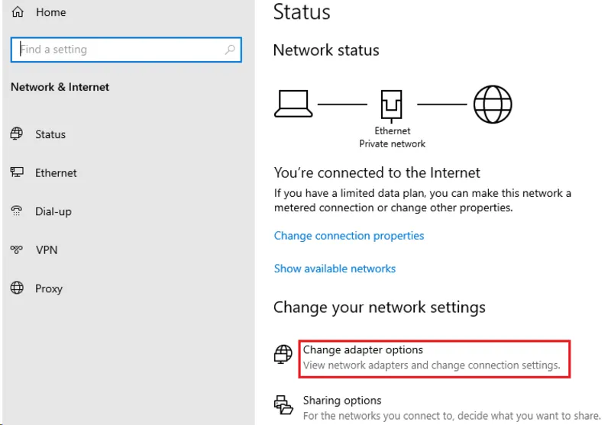Focus the Find a setting search box
Screen dimensions: 611x425
[x=118, y=50]
